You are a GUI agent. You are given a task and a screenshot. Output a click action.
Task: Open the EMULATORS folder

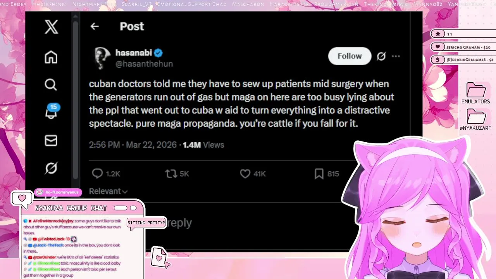coord(476,93)
